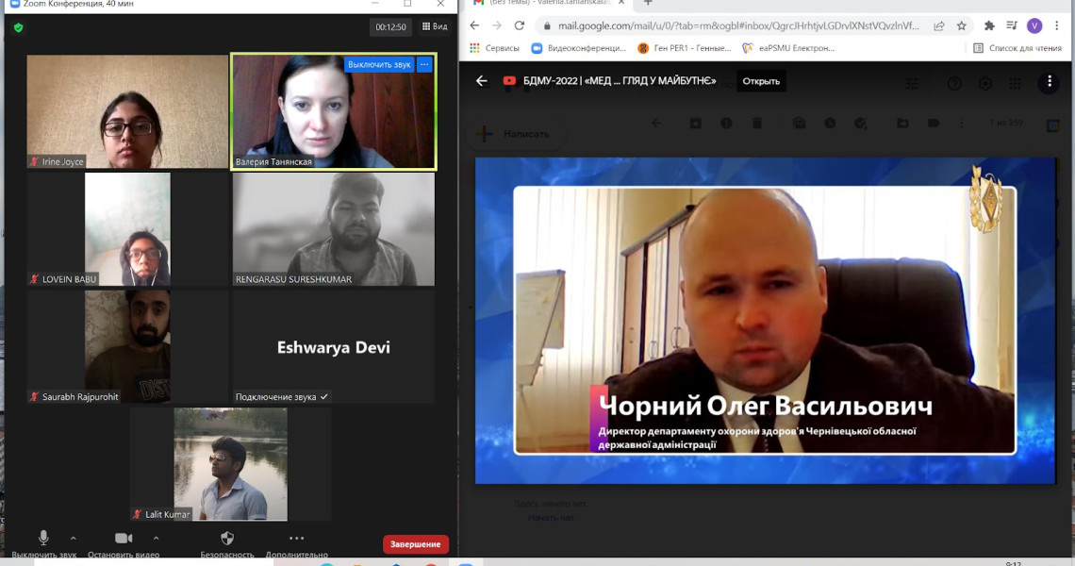
Task: Click the Chrome address bar URL
Action: [737, 26]
